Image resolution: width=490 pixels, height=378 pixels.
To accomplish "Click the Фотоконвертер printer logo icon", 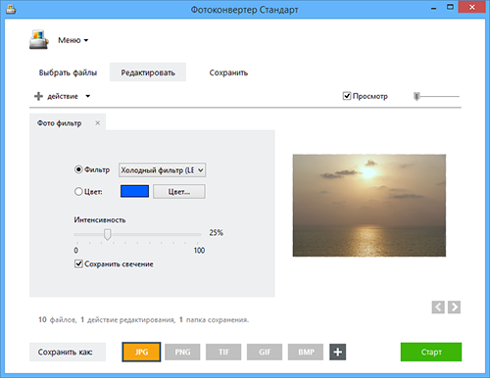I will [x=39, y=39].
